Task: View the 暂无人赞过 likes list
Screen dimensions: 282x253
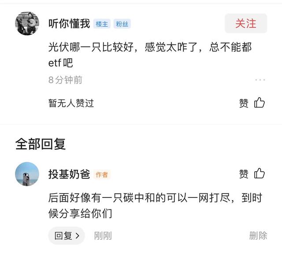Action: tap(71, 103)
